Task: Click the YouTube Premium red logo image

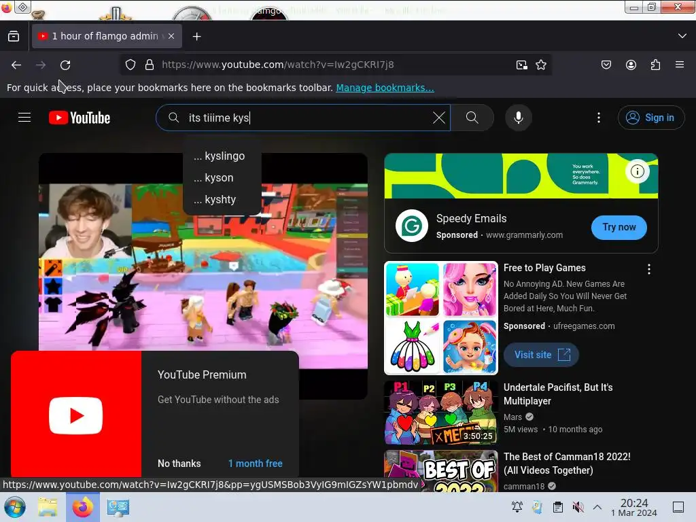Action: point(76,415)
